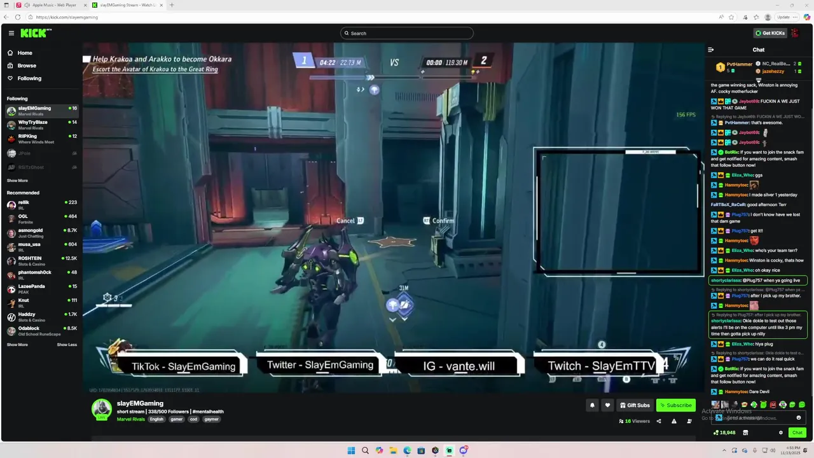
Task: Click the Search field on Kick
Action: [407, 33]
